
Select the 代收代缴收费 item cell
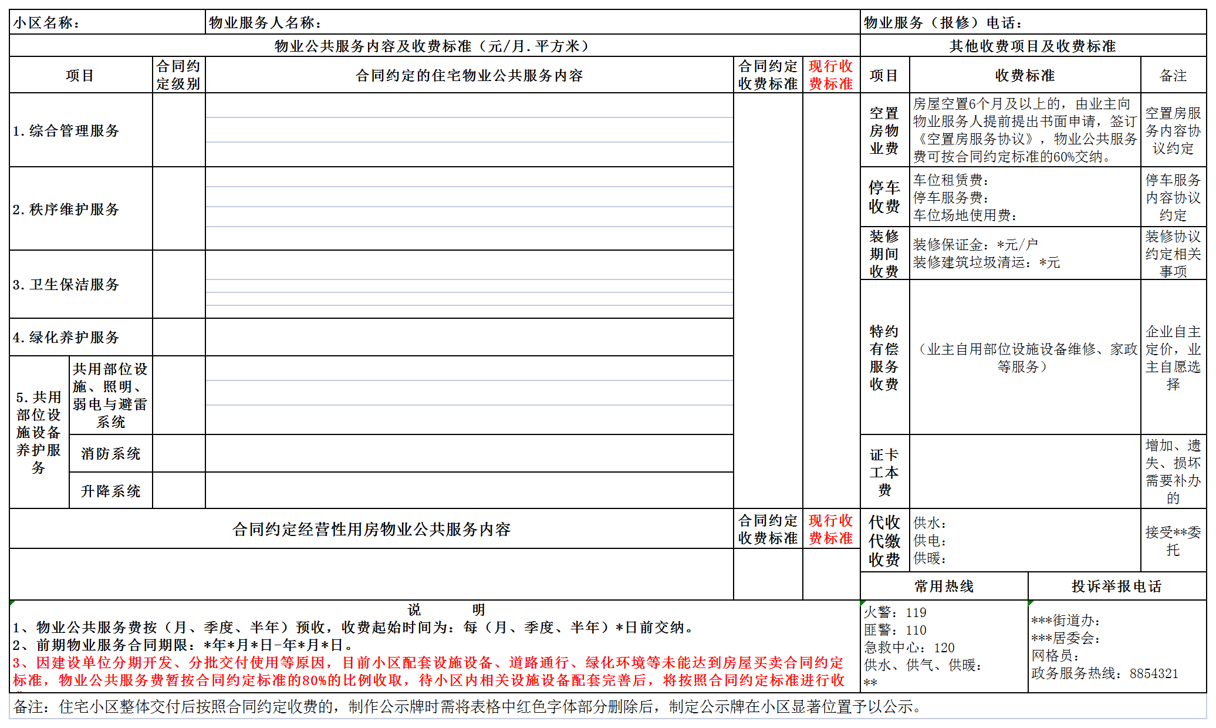click(884, 541)
